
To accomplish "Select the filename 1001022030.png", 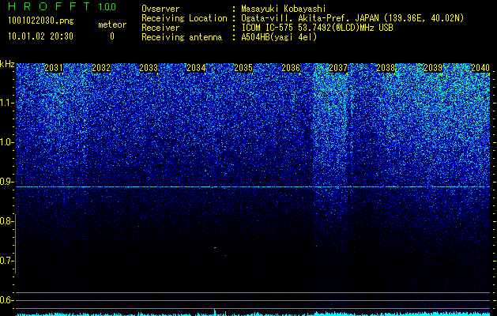I will [41, 21].
